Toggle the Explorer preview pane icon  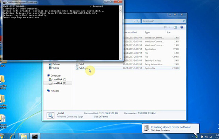[x=175, y=27]
